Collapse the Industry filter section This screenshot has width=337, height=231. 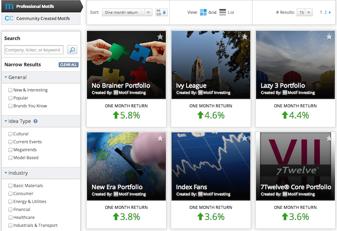[x=6, y=173]
